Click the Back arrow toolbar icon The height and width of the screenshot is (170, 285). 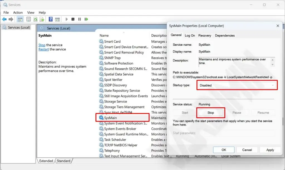pos(4,19)
